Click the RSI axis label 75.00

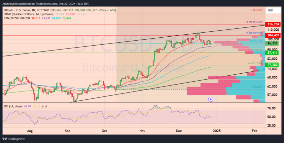(x=271, y=108)
